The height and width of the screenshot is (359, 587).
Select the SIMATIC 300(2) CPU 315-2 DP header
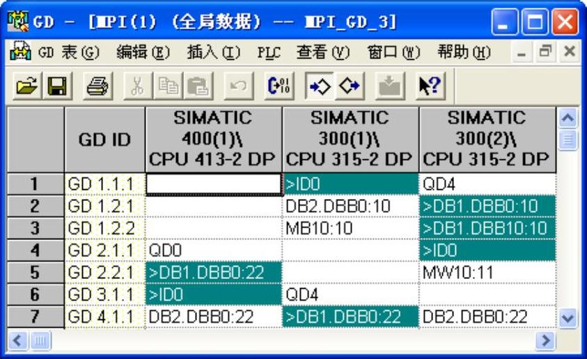(x=487, y=140)
